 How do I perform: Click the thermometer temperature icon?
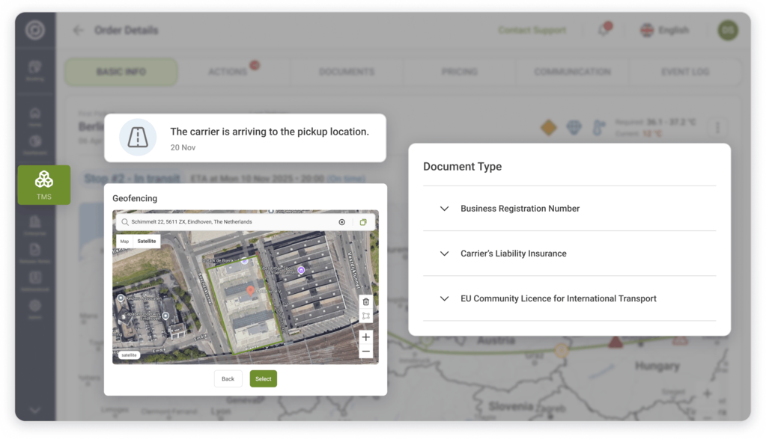pyautogui.click(x=598, y=128)
